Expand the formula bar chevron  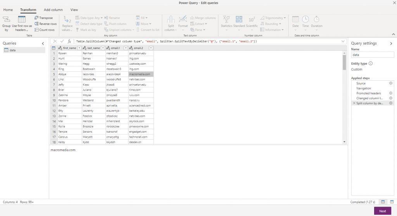point(343,41)
